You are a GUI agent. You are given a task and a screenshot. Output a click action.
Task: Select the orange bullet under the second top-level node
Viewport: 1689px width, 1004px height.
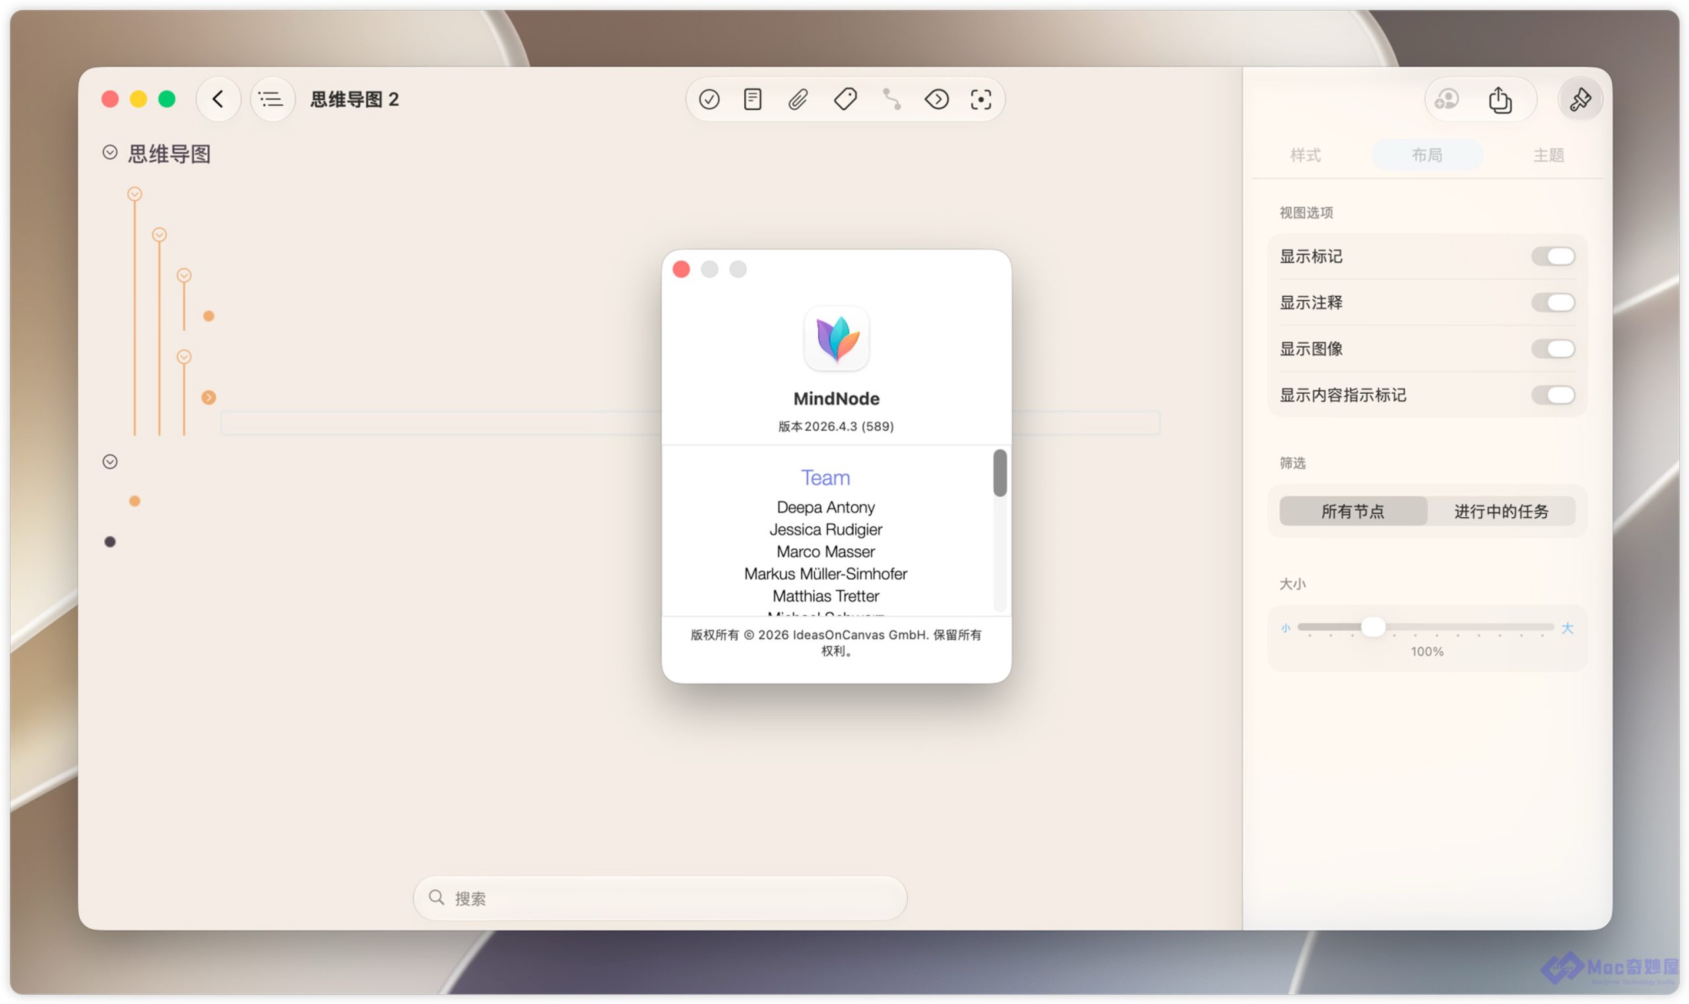point(135,501)
